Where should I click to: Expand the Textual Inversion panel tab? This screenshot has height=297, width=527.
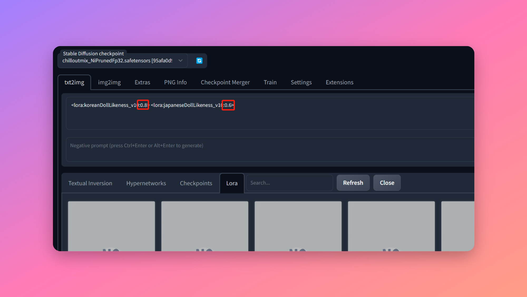(x=90, y=183)
